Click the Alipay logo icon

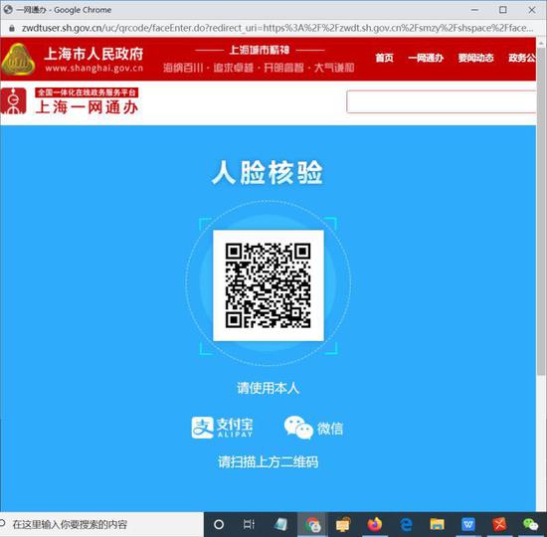point(202,428)
